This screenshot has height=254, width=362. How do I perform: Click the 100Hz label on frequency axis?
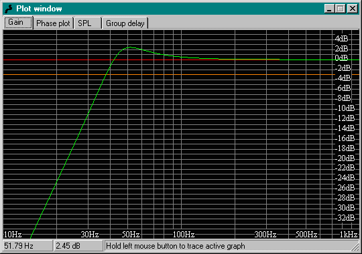(184, 235)
